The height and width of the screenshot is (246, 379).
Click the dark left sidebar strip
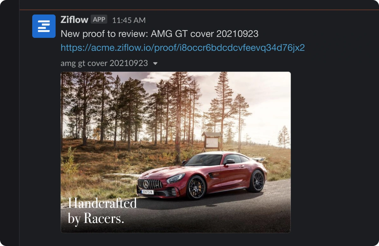[9, 123]
